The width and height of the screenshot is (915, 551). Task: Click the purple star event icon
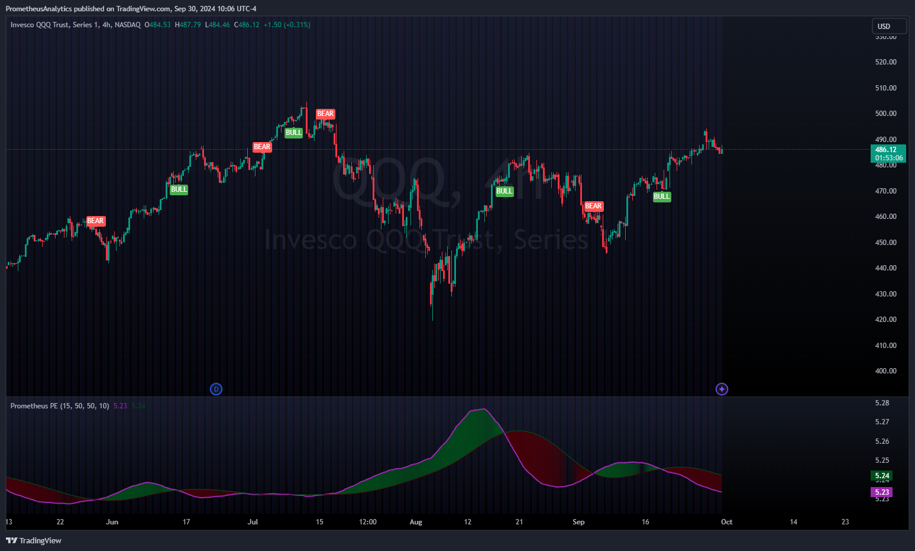(722, 389)
